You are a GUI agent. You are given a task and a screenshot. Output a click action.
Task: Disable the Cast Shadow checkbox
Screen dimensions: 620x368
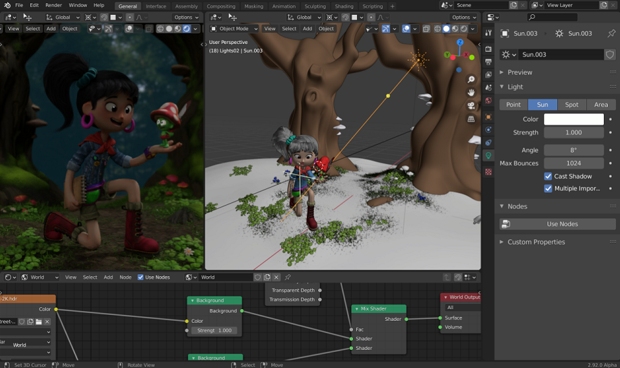click(x=548, y=176)
